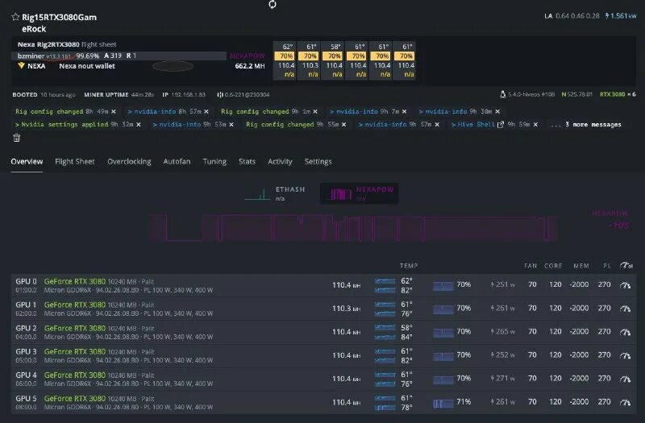
Task: Open the Tuning tab
Action: point(214,162)
